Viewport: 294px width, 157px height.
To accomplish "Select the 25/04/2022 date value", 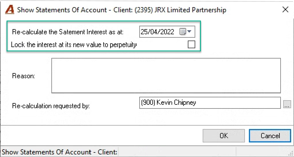I will pos(157,32).
